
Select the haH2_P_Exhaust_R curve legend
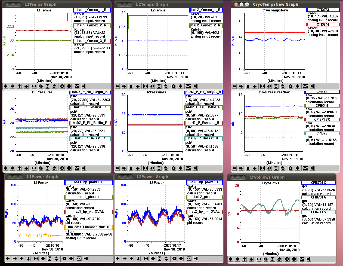(203, 123)
